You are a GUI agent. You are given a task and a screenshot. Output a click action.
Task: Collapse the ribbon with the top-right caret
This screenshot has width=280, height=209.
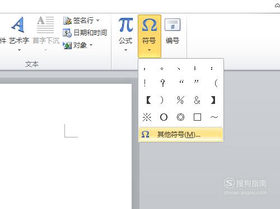[x=277, y=6]
